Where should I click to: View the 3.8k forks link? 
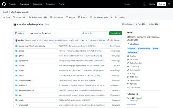click(132, 84)
